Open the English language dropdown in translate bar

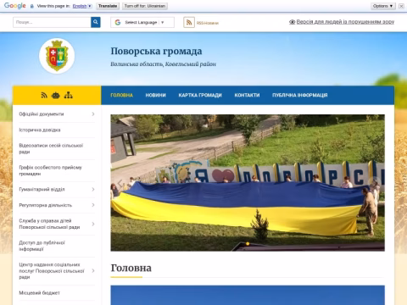click(x=82, y=6)
